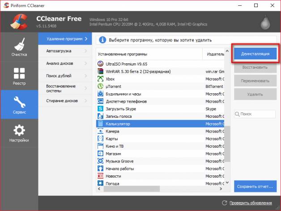This screenshot has height=211, width=281.
Task: Click the CCleaner logo in header
Action: coord(19,21)
